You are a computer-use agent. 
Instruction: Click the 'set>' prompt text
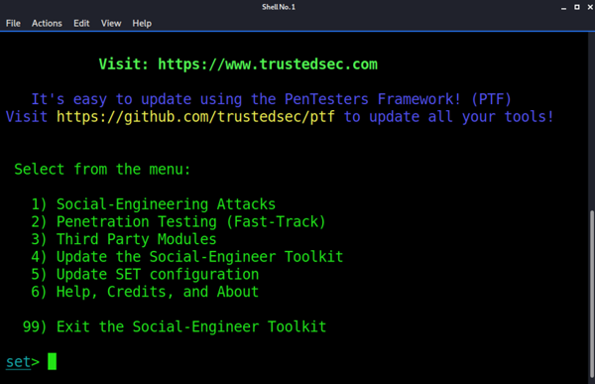(x=23, y=361)
